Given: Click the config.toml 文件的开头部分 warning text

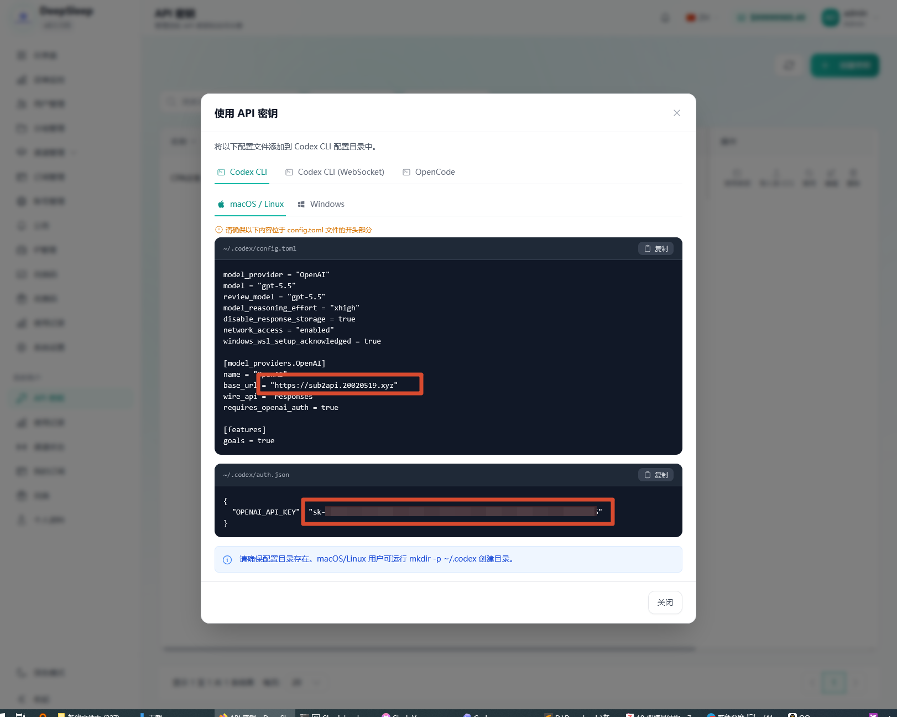Looking at the screenshot, I should click(299, 230).
